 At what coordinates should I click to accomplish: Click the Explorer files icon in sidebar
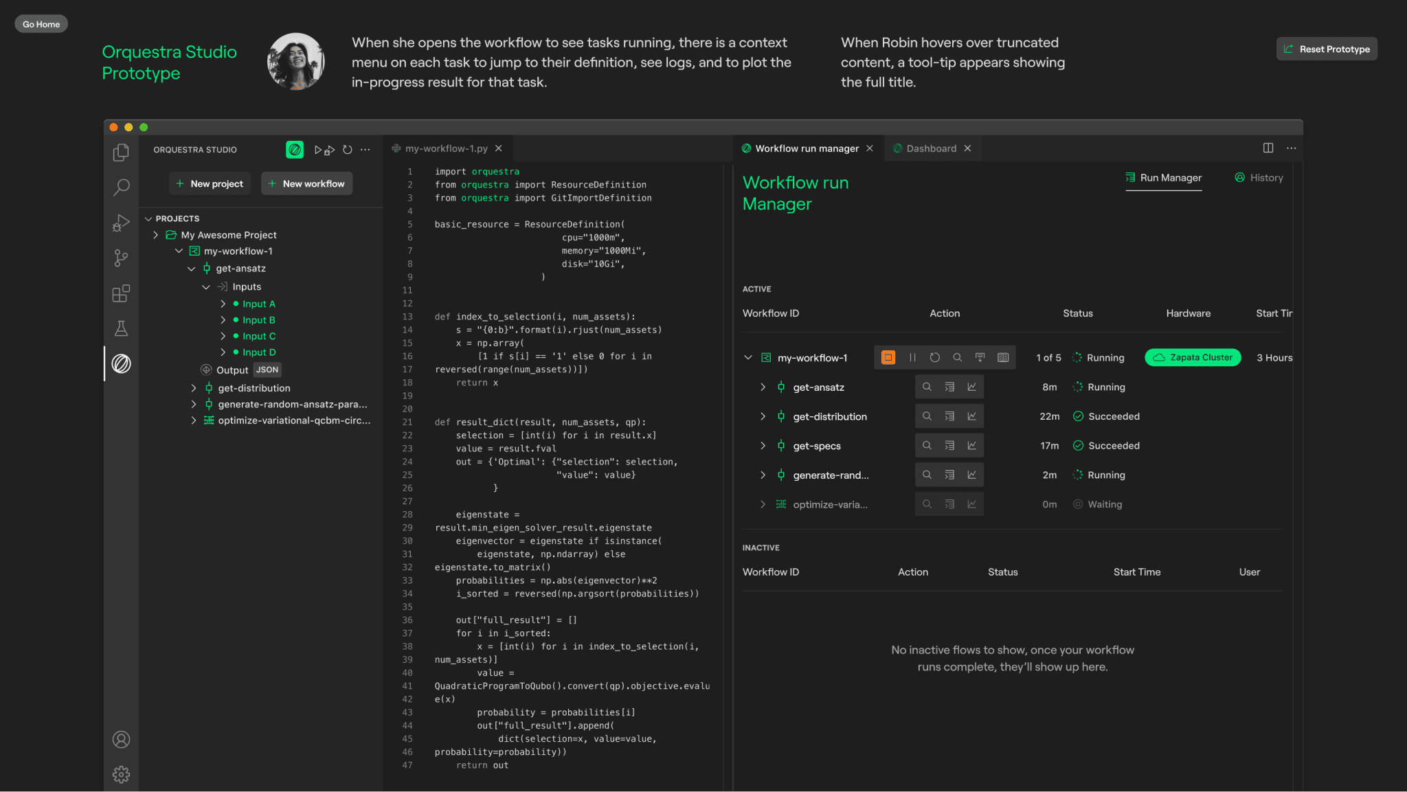[x=121, y=152]
